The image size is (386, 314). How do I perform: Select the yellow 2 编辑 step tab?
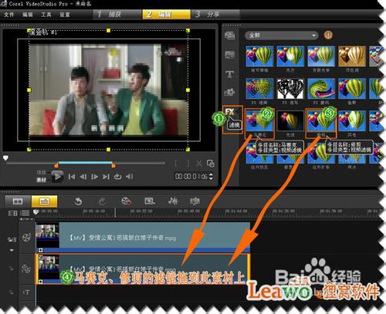[x=167, y=14]
